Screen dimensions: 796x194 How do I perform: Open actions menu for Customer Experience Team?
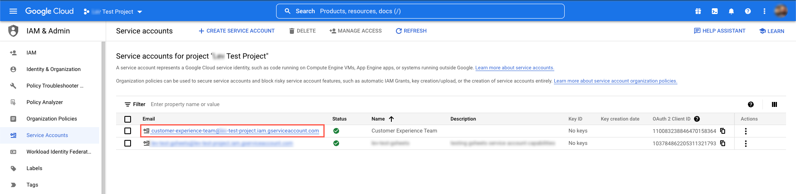[745, 131]
